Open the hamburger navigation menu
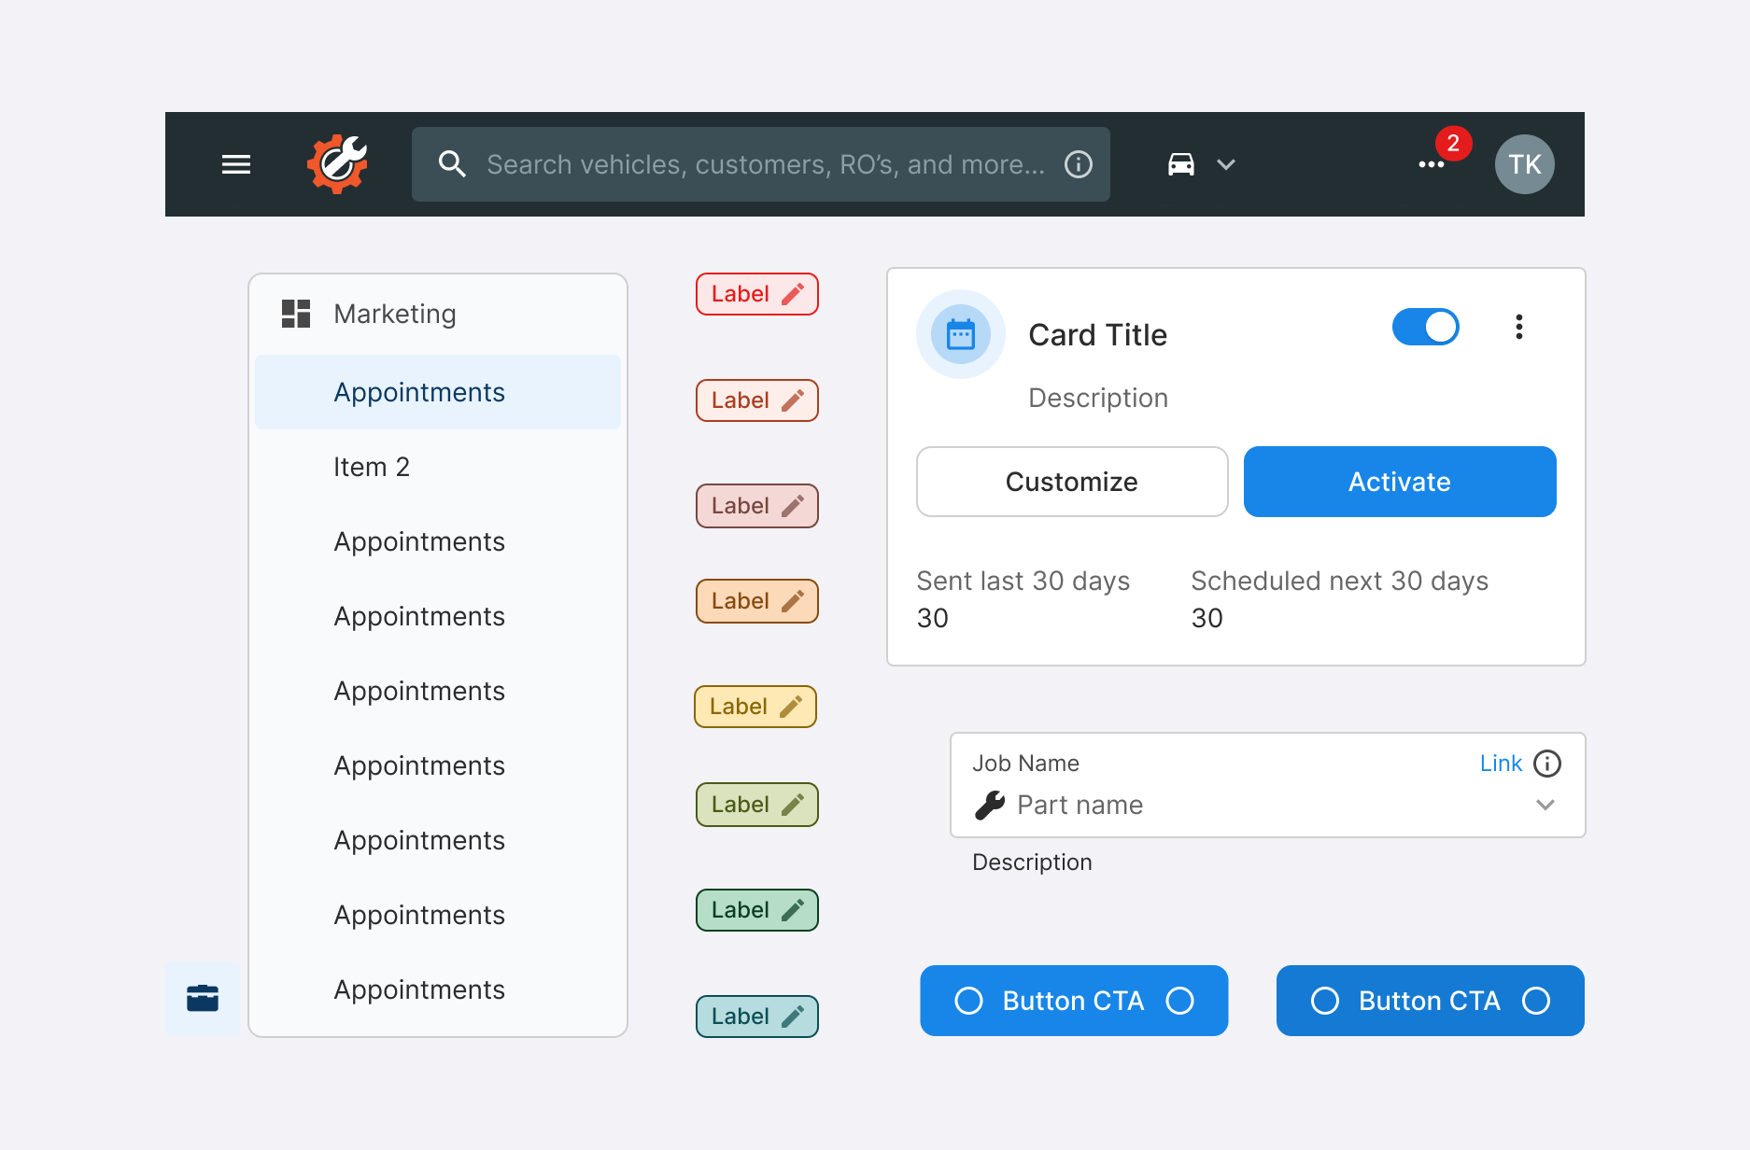Screen dimensions: 1750x1150 pyautogui.click(x=235, y=164)
